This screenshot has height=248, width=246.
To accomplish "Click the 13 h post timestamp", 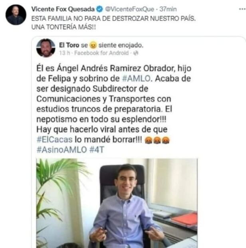I will [x=65, y=53].
